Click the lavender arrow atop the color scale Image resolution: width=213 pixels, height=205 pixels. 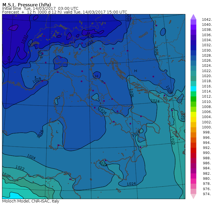(x=193, y=17)
